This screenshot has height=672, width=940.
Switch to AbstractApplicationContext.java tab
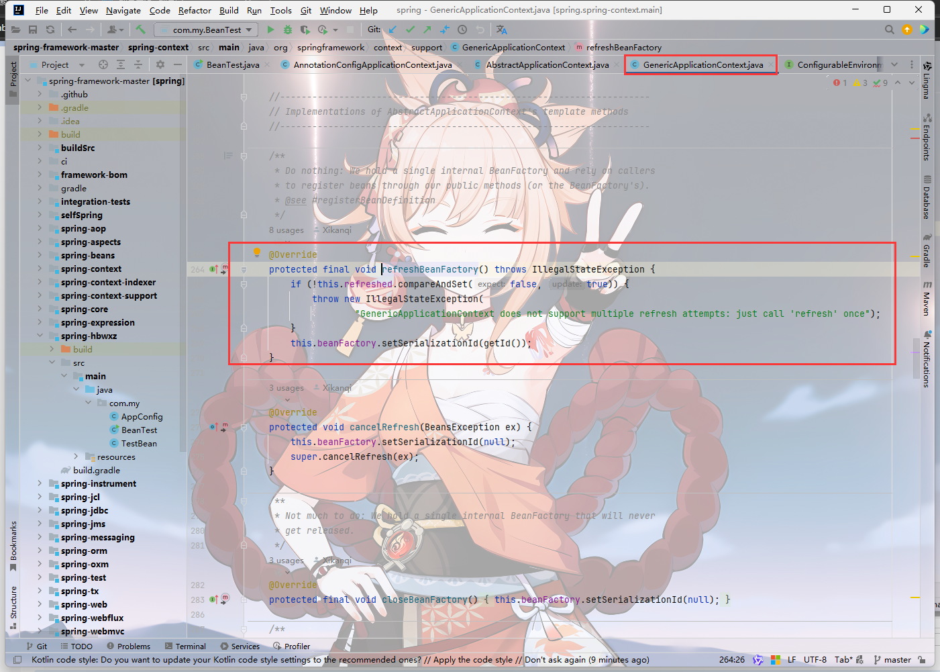(x=547, y=64)
